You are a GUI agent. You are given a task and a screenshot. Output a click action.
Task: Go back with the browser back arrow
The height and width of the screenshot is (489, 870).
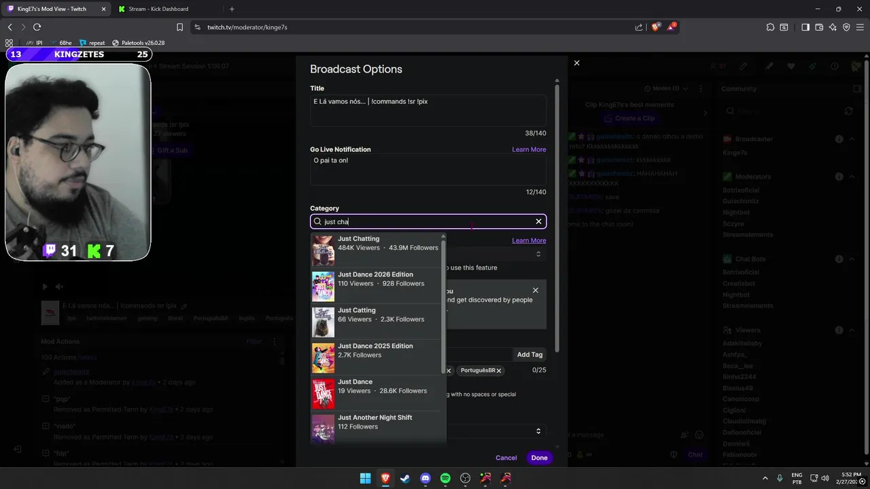(10, 27)
